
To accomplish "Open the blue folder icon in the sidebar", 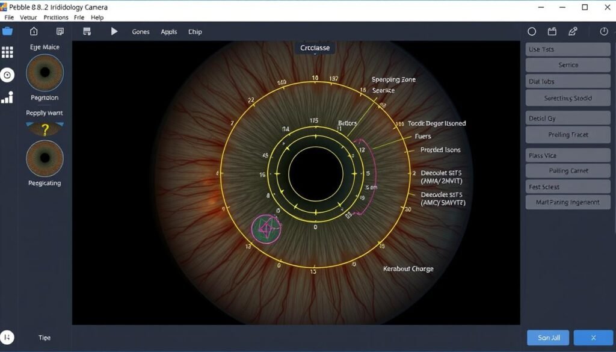I will [7, 31].
